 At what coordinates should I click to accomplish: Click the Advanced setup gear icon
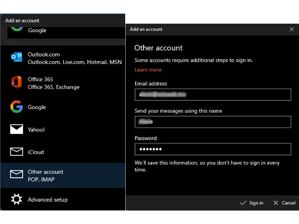point(17,199)
